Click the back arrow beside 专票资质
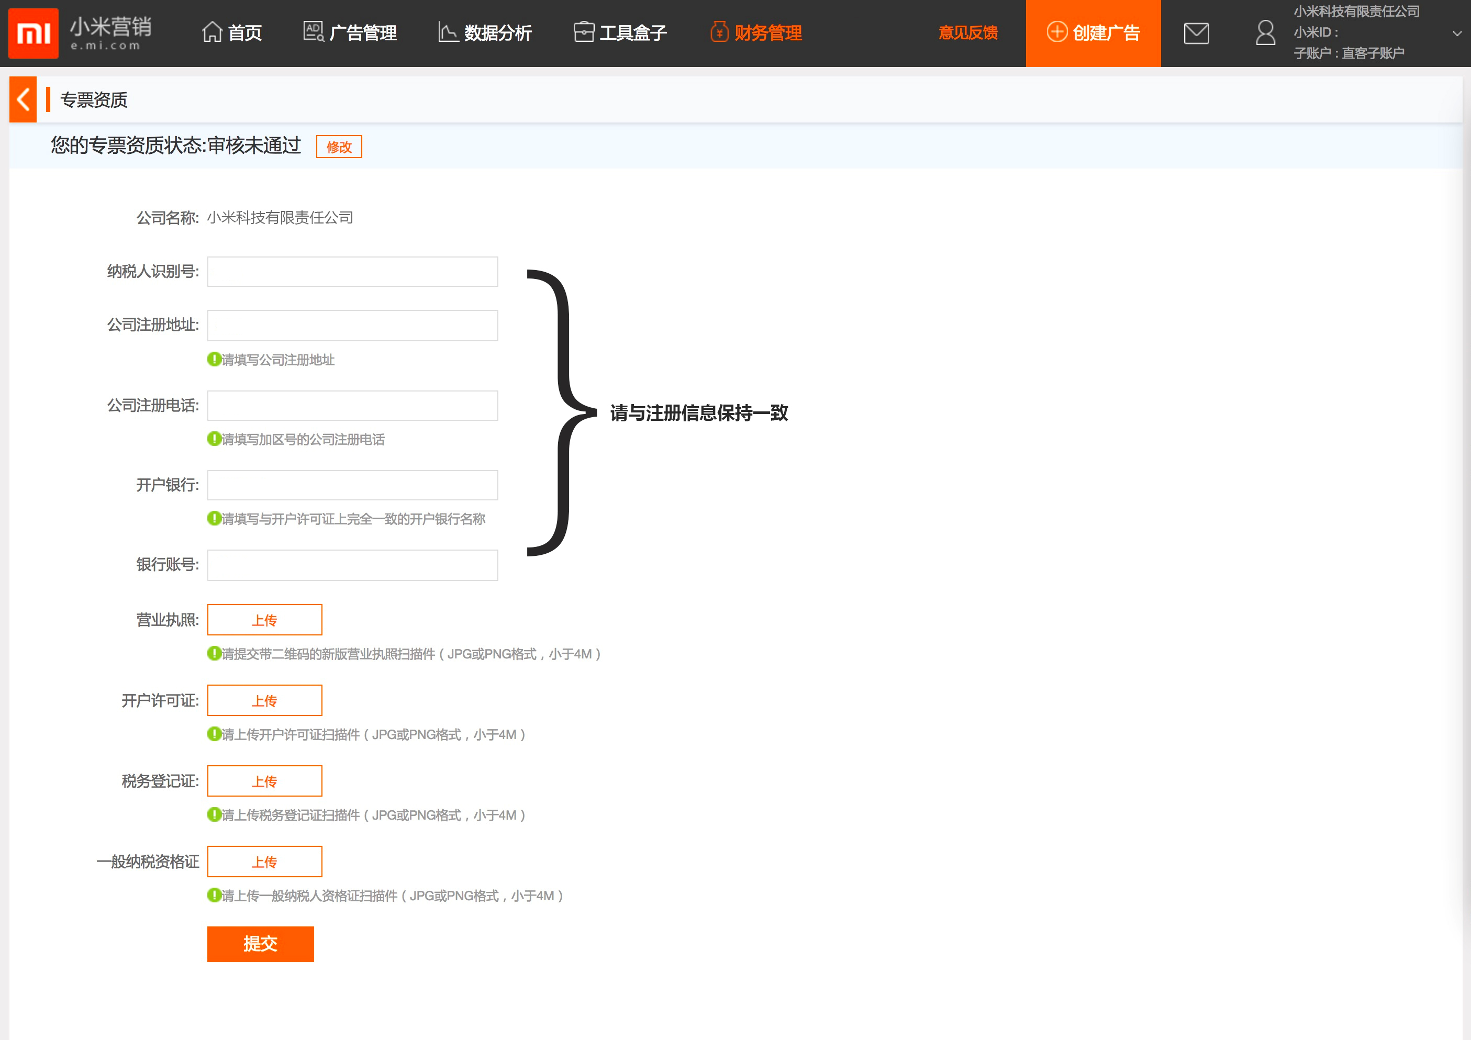1471x1040 pixels. pos(23,99)
